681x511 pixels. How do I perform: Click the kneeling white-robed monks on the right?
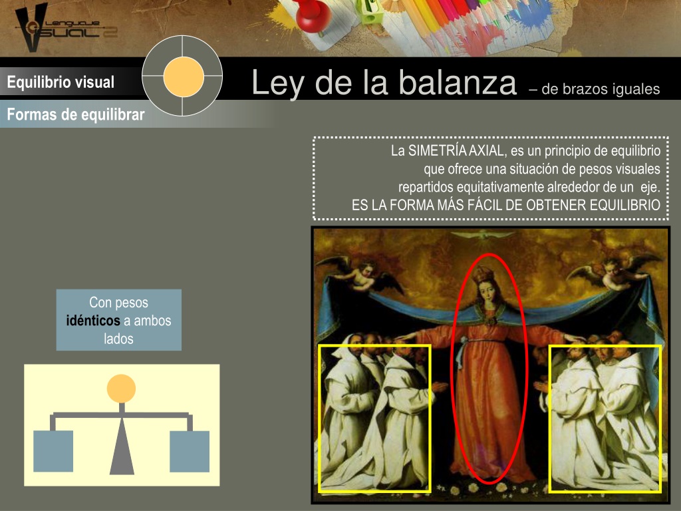[605, 419]
